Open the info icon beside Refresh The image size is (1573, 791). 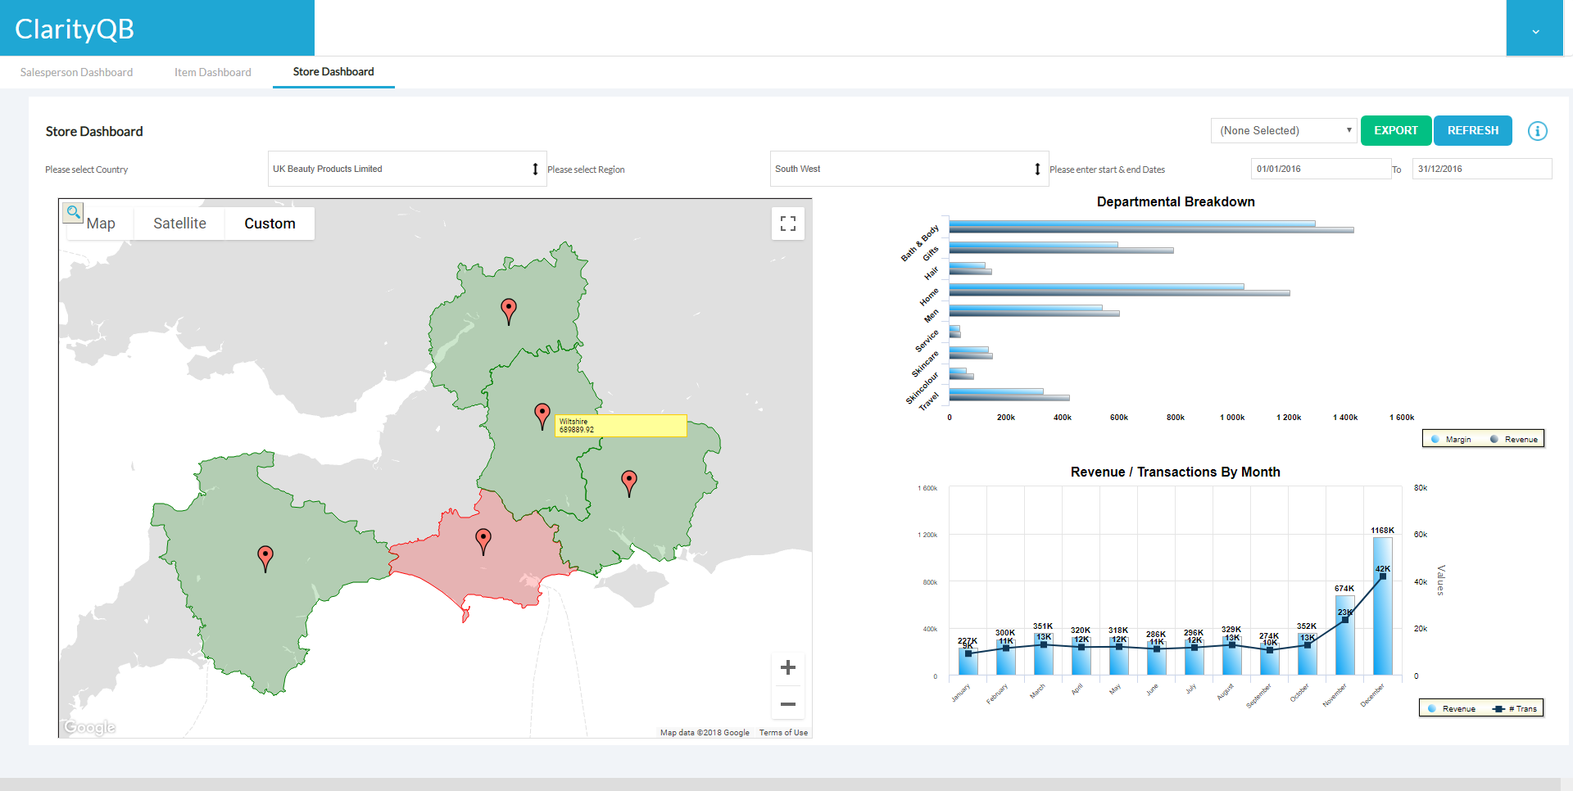(1537, 131)
